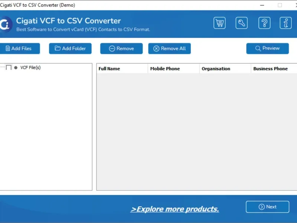Sort by the Organisation column header

pyautogui.click(x=225, y=69)
